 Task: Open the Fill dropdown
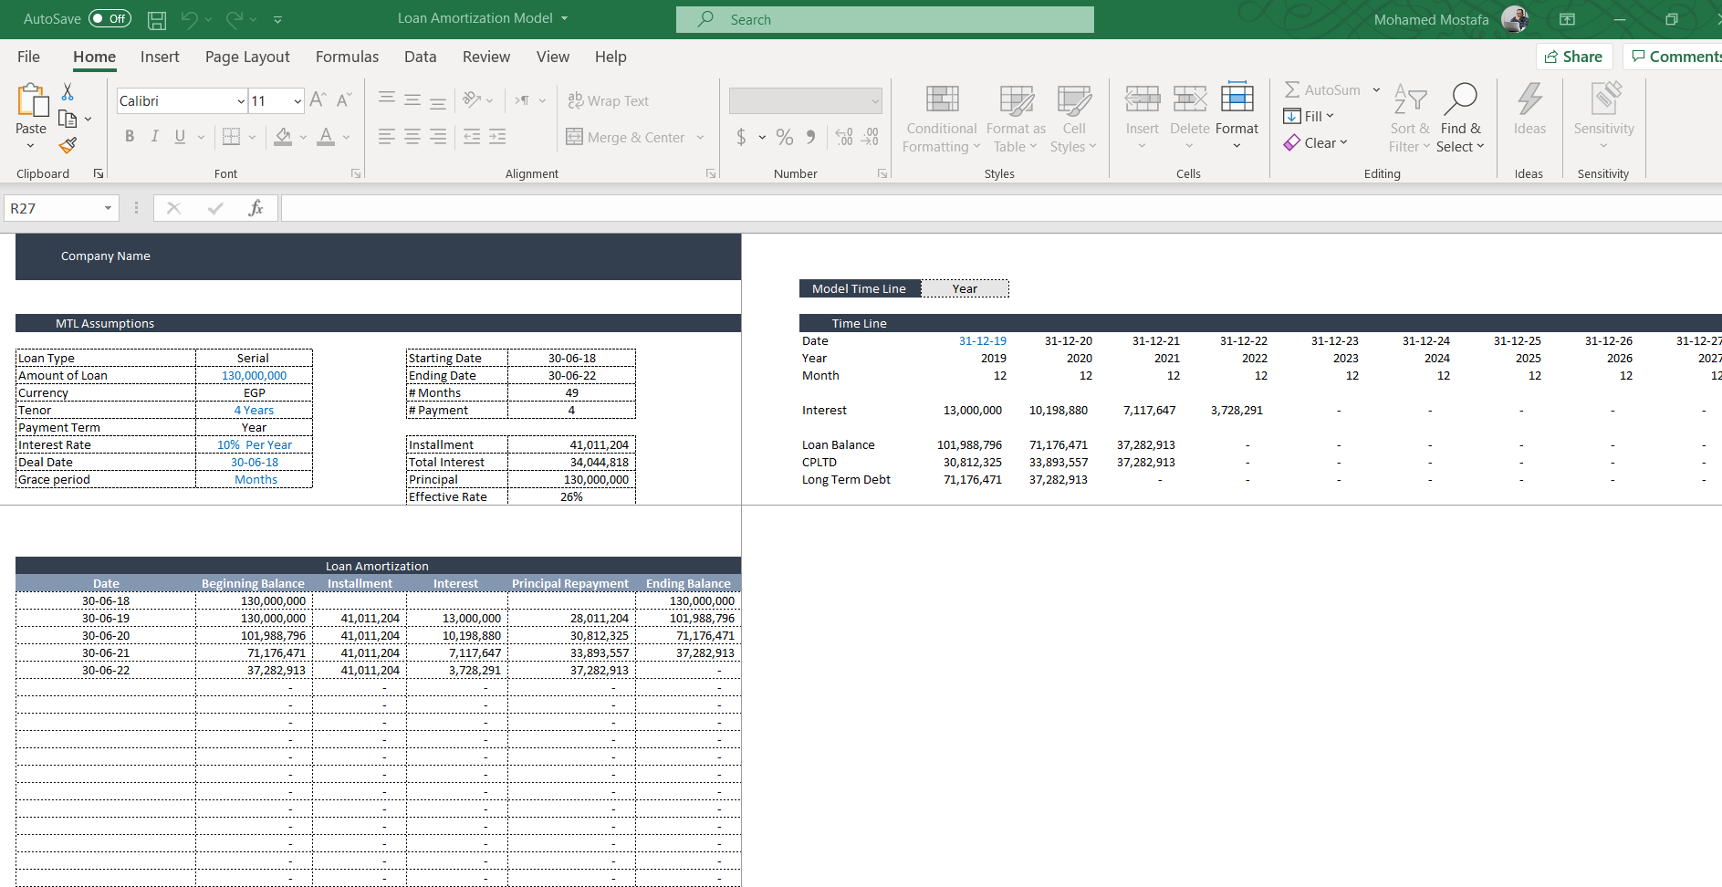pyautogui.click(x=1309, y=116)
